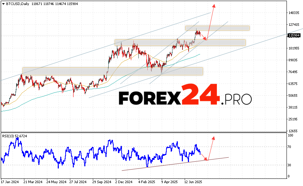Click the 9 Apr 2025 date label
This screenshot has height=186, width=303.
(170, 181)
